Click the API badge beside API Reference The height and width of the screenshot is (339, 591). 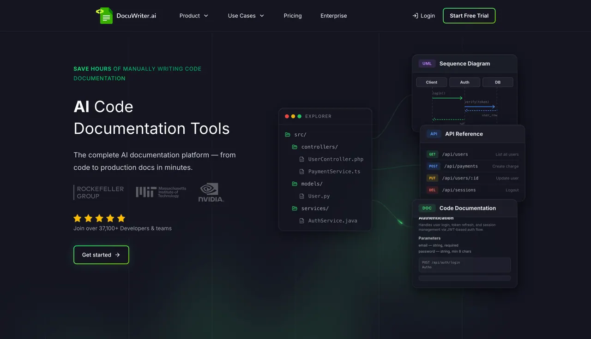pos(434,134)
